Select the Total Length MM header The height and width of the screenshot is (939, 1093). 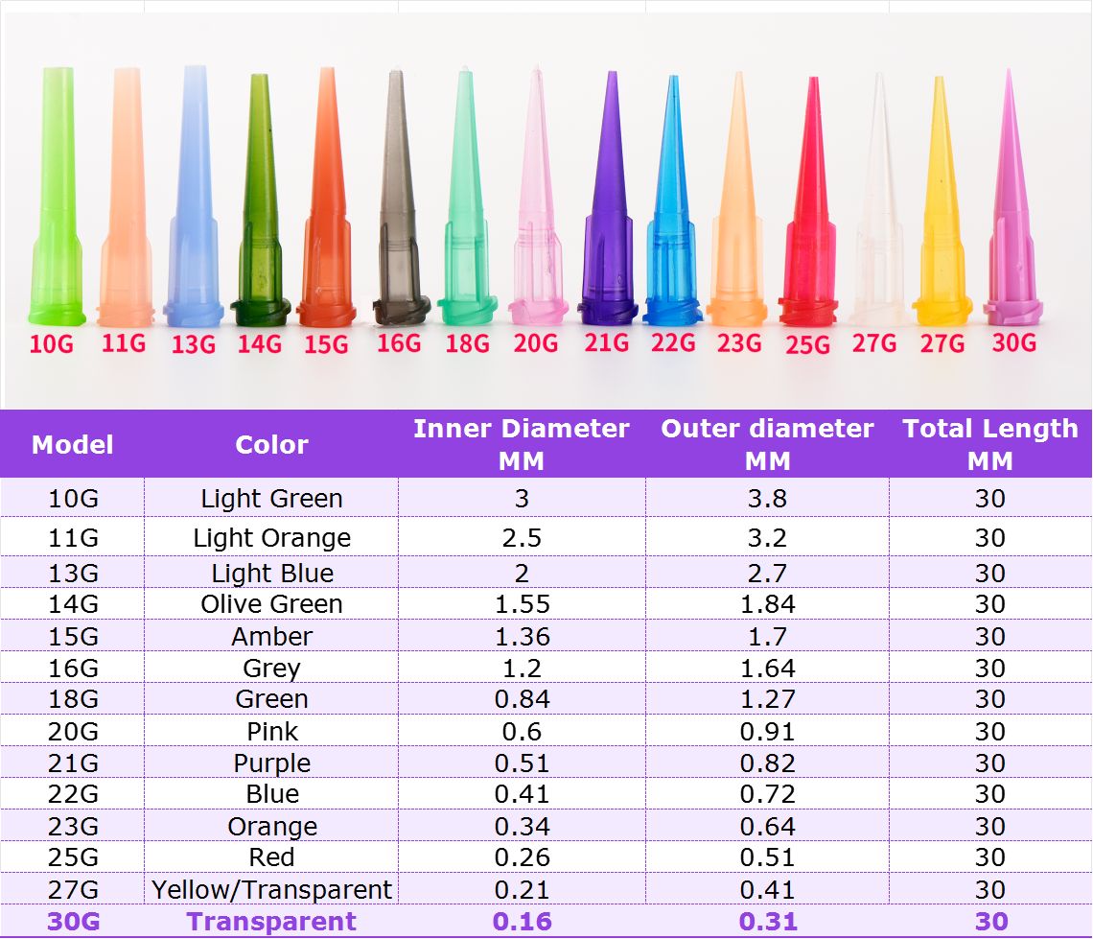(989, 444)
